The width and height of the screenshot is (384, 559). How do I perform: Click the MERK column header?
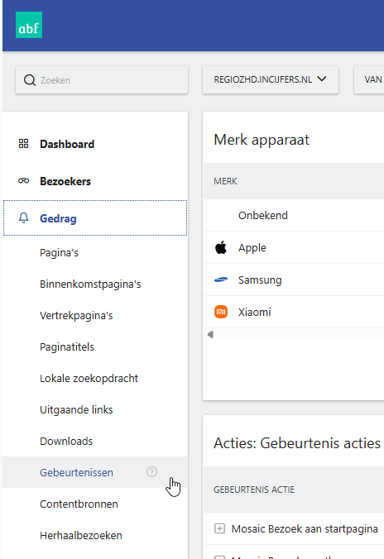click(x=225, y=181)
